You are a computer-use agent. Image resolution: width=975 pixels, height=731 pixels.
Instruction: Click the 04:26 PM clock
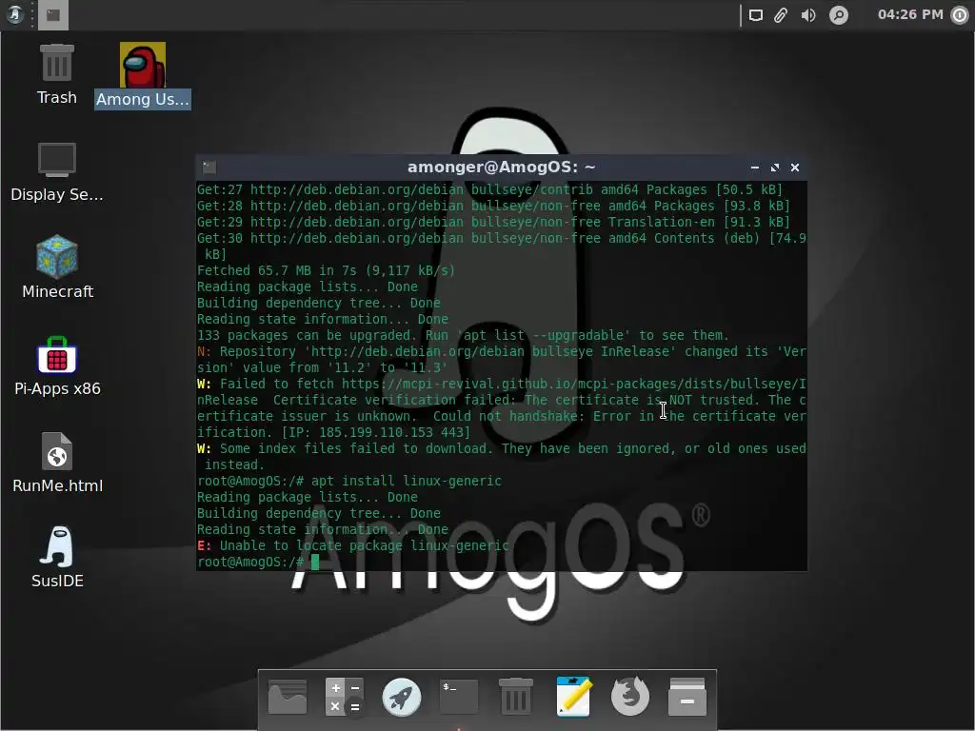[910, 14]
